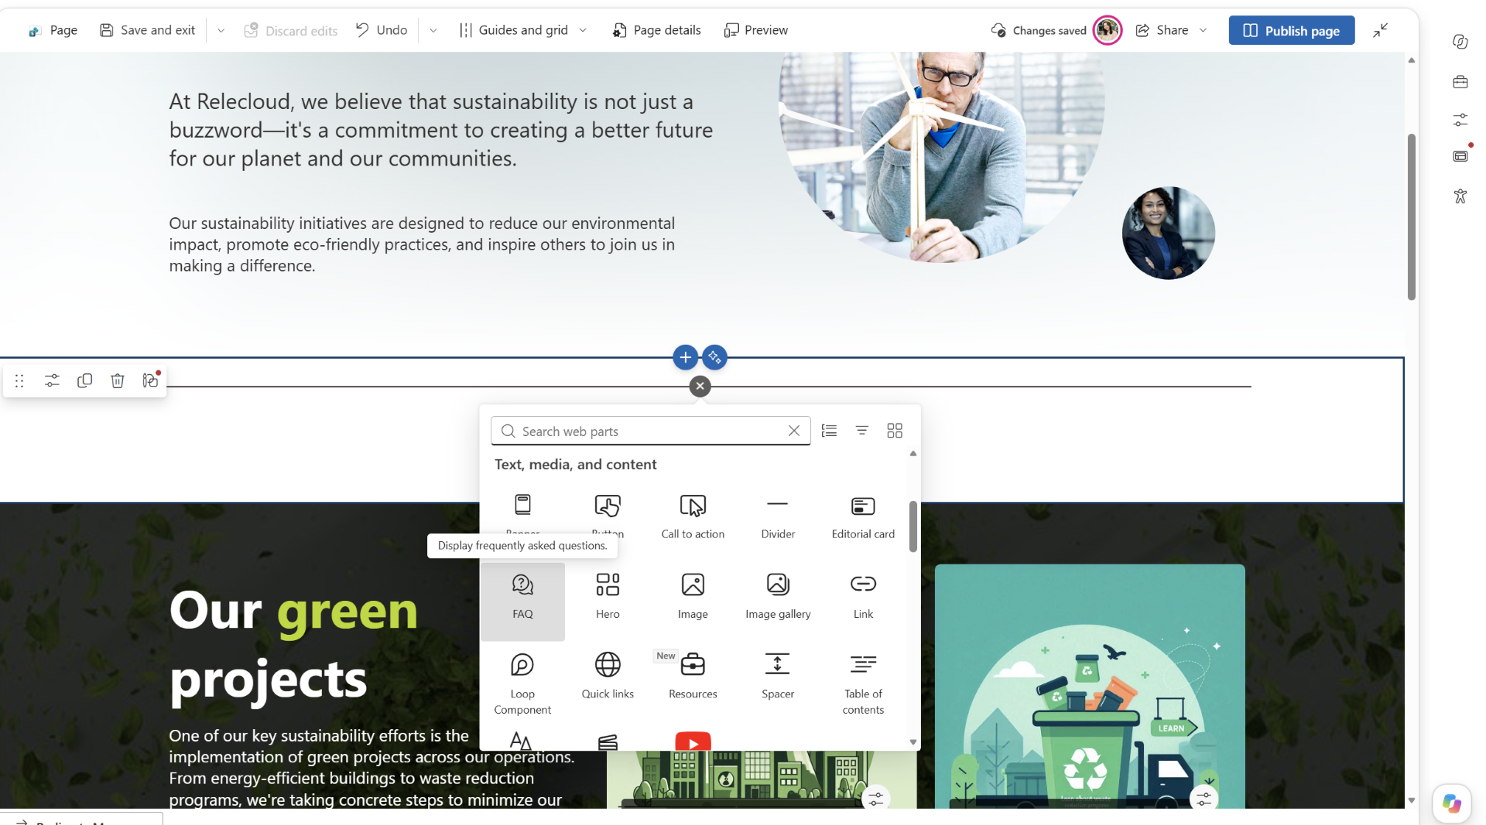
Task: Open Guides and grid dropdown
Action: 523,30
